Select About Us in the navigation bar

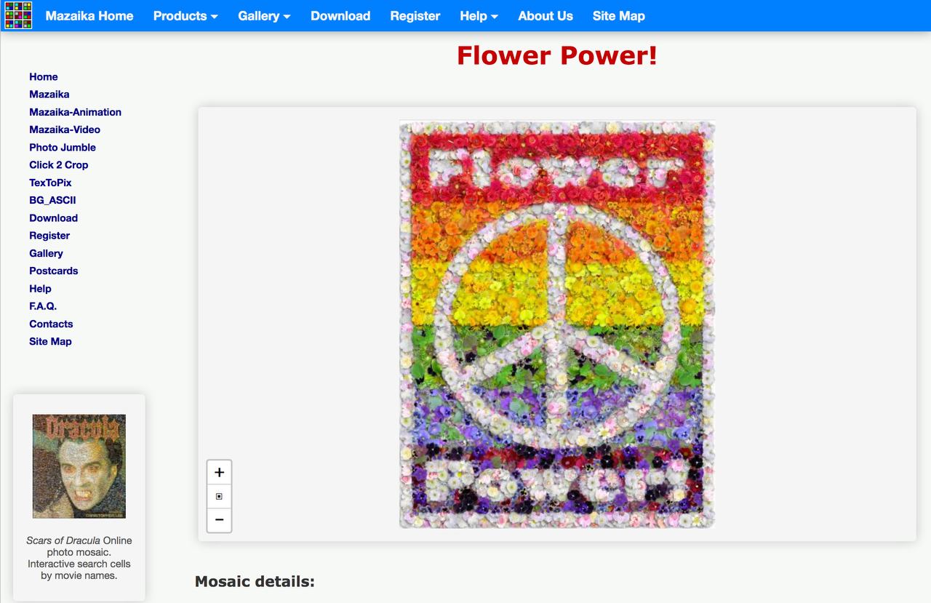(x=545, y=15)
